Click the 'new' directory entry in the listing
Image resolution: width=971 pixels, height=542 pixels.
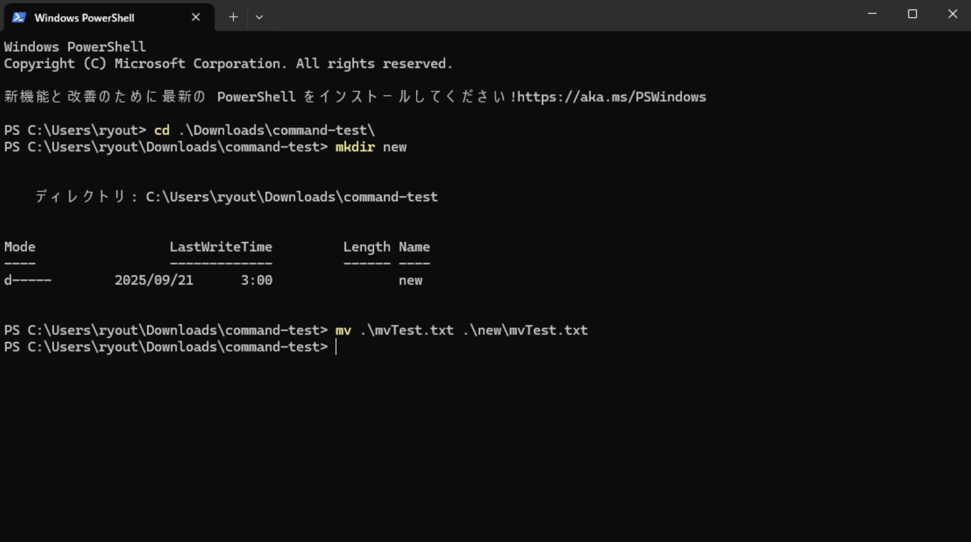click(410, 281)
